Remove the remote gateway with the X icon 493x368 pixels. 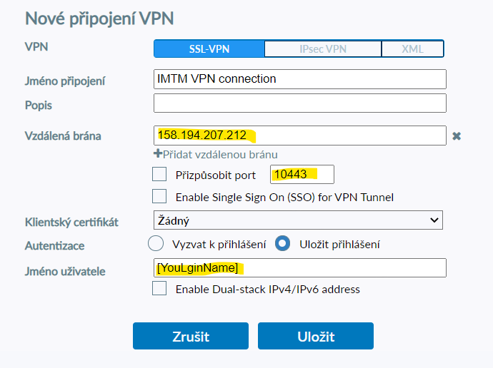point(457,136)
